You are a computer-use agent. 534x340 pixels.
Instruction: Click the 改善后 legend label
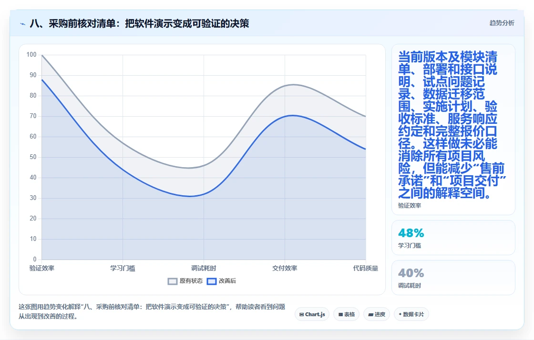227,281
